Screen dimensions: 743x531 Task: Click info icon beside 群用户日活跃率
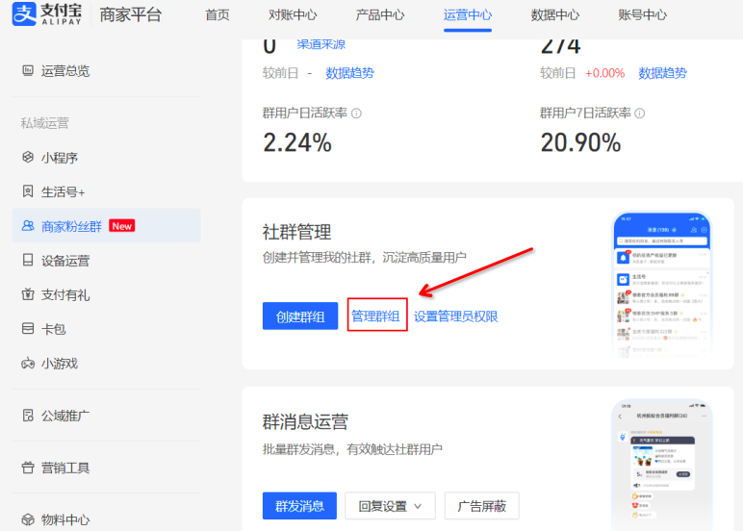(356, 114)
